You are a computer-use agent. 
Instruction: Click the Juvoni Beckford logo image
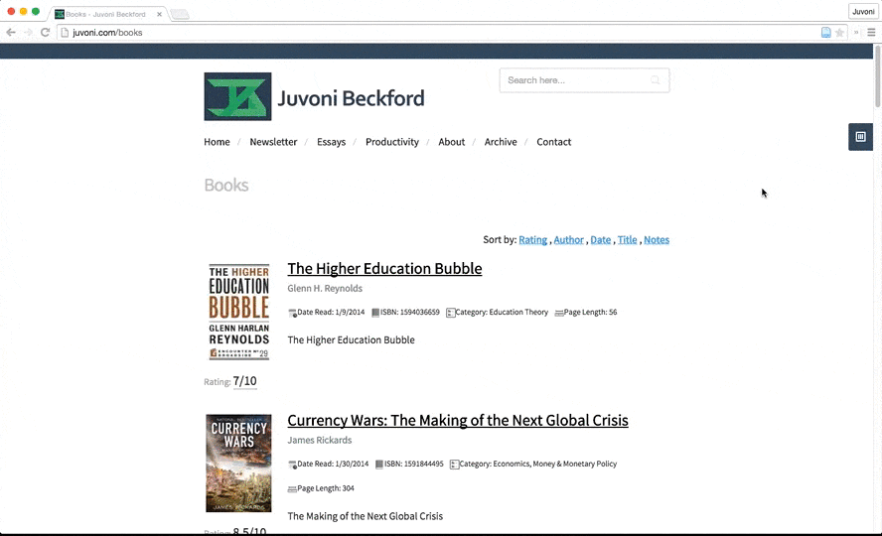(237, 96)
